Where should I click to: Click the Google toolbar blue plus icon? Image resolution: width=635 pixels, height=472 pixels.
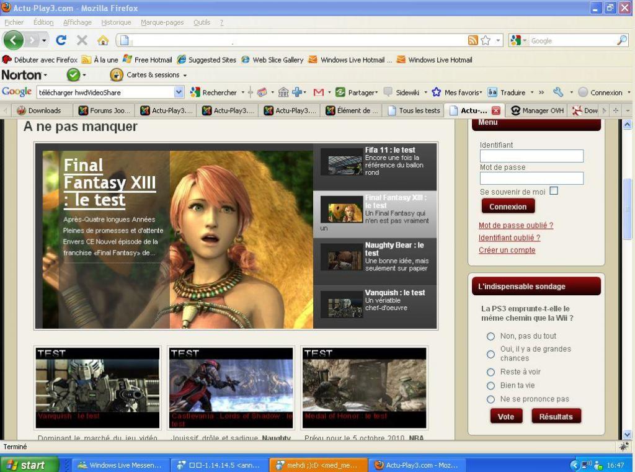point(297,92)
